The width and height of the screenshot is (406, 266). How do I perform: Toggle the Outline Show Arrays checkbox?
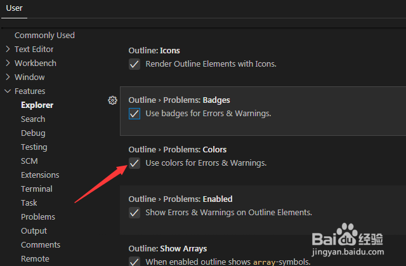[134, 262]
